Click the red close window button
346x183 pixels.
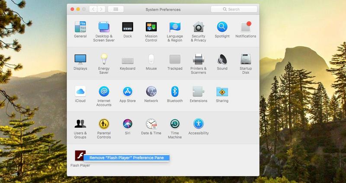tap(72, 9)
